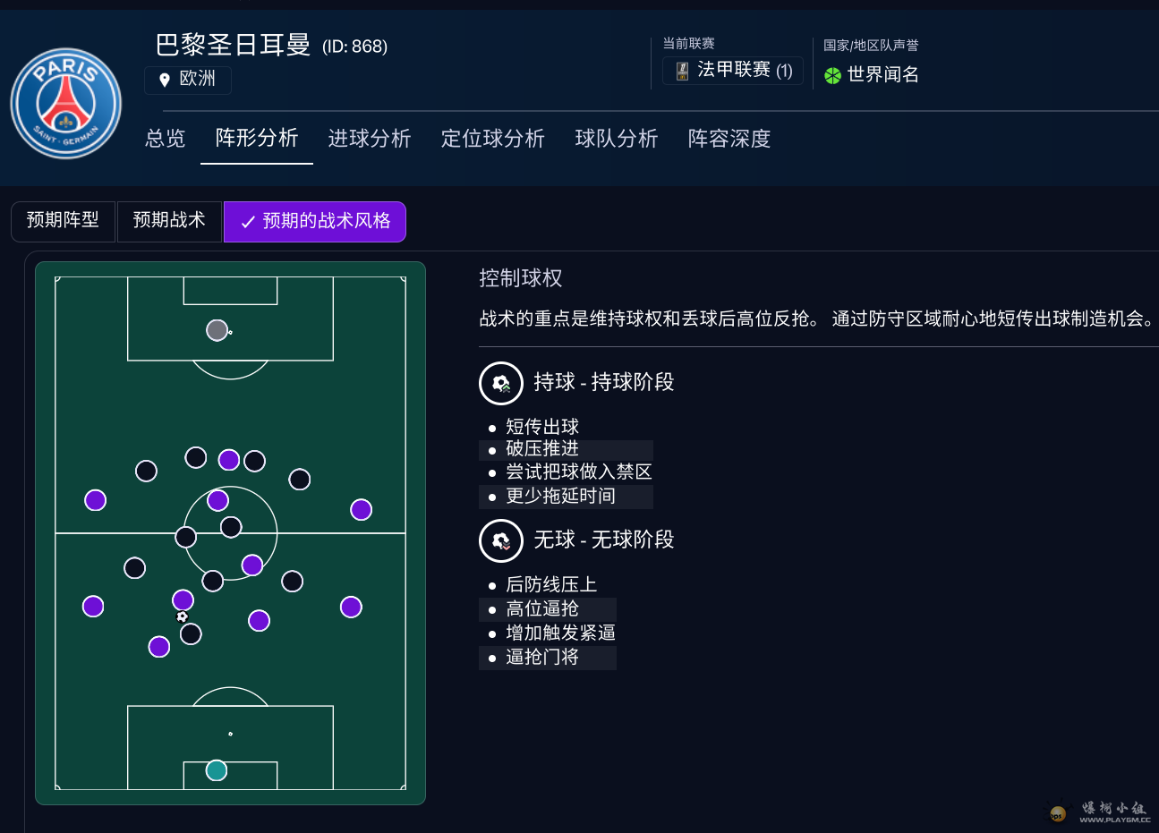The image size is (1159, 833).
Task: Click the location pin icon beside 欧洲
Action: 164,80
